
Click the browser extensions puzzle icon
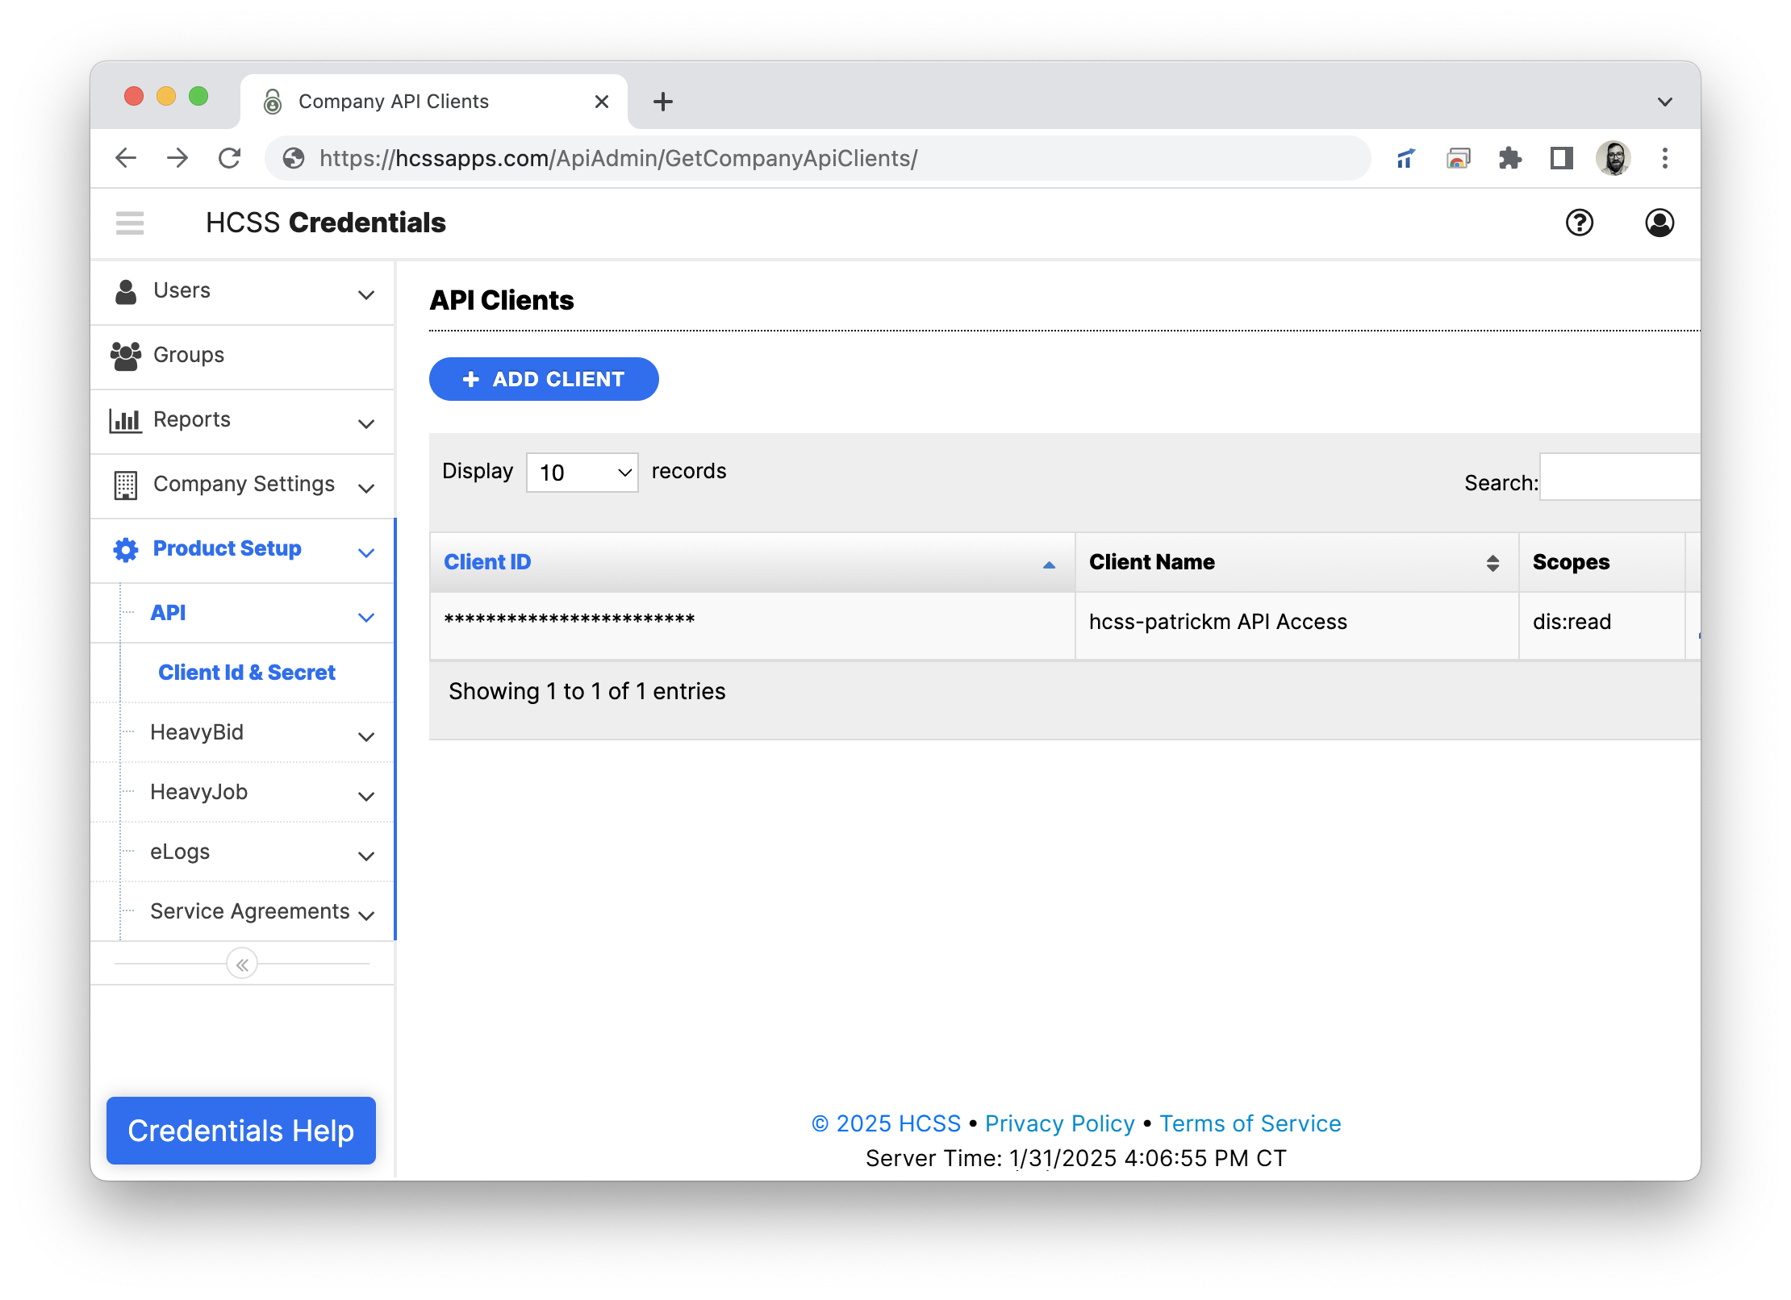tap(1509, 158)
